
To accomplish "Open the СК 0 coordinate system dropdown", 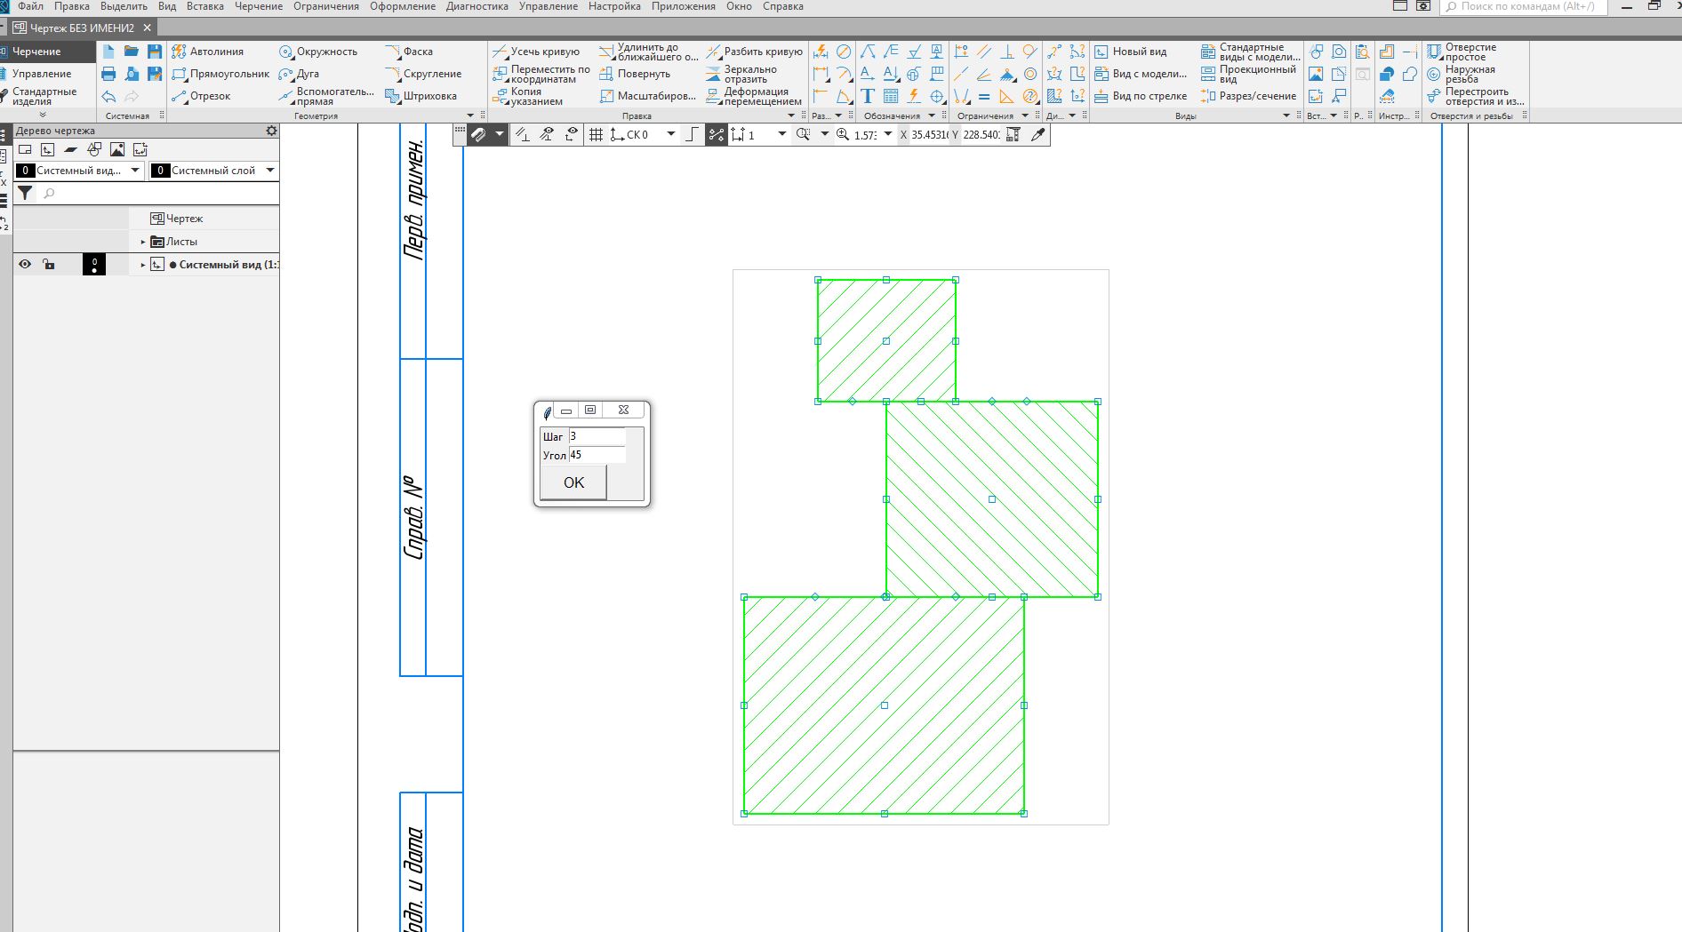I will [671, 135].
